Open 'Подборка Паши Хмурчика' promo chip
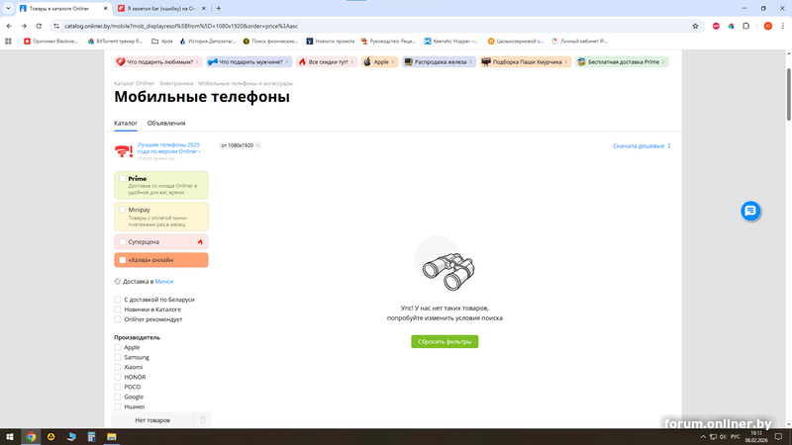Image resolution: width=792 pixels, height=445 pixels. pos(526,62)
